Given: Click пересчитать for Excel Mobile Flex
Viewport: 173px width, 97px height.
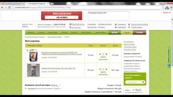Looking at the screenshot, I should point(103,74).
